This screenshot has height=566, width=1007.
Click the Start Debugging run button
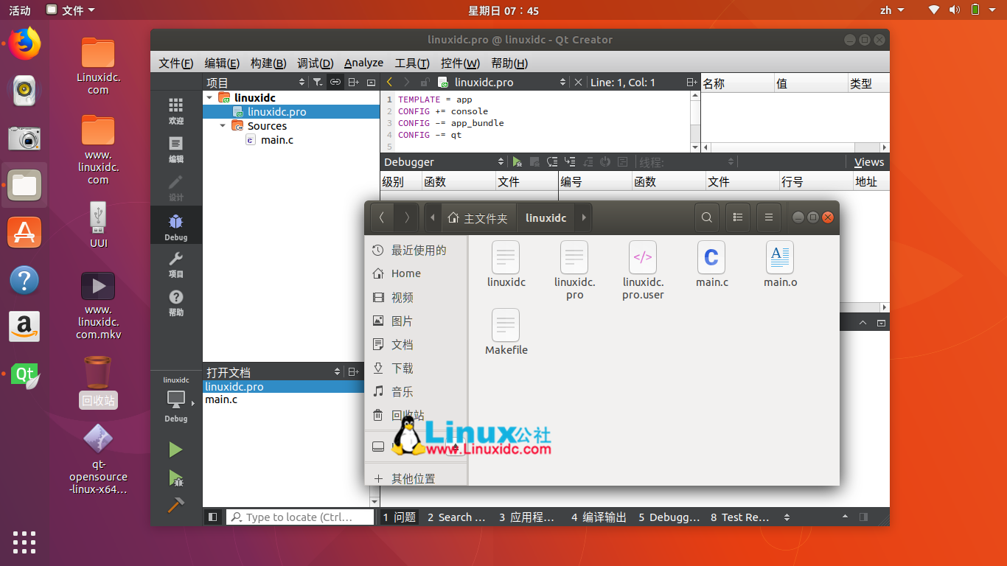point(175,478)
